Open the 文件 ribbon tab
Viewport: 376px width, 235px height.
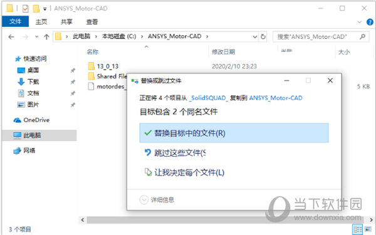[15, 21]
